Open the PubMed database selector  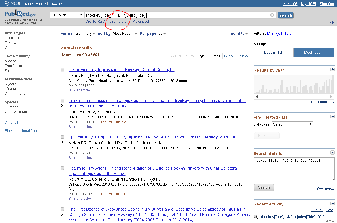pos(67,15)
